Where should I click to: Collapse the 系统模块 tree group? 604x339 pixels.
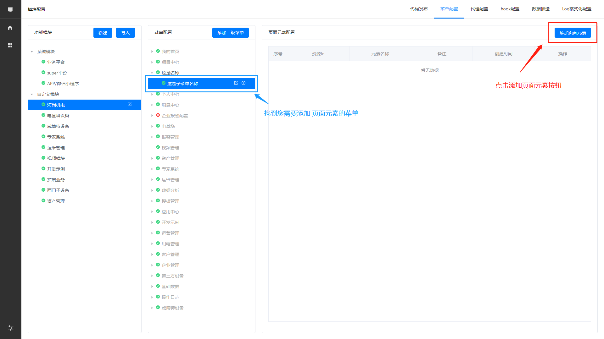(x=32, y=52)
